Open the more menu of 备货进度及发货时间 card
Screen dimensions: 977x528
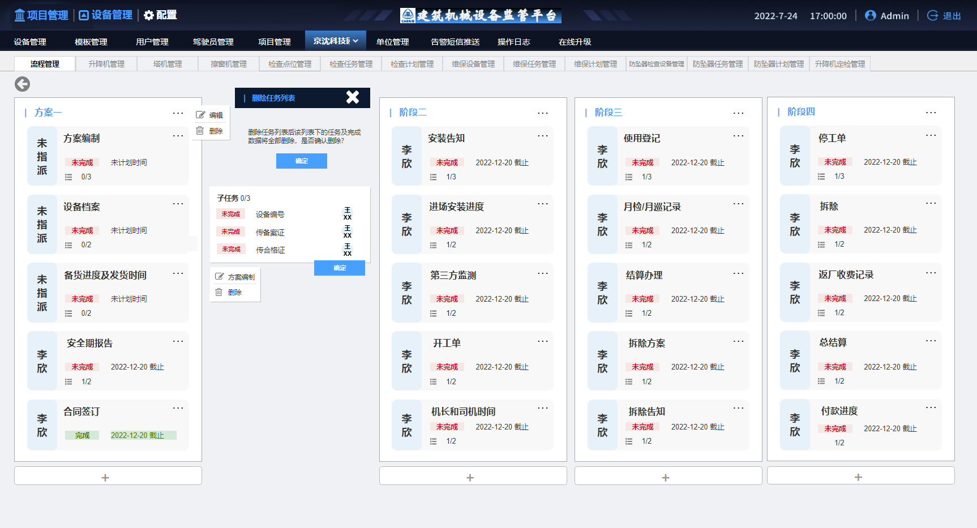click(178, 273)
